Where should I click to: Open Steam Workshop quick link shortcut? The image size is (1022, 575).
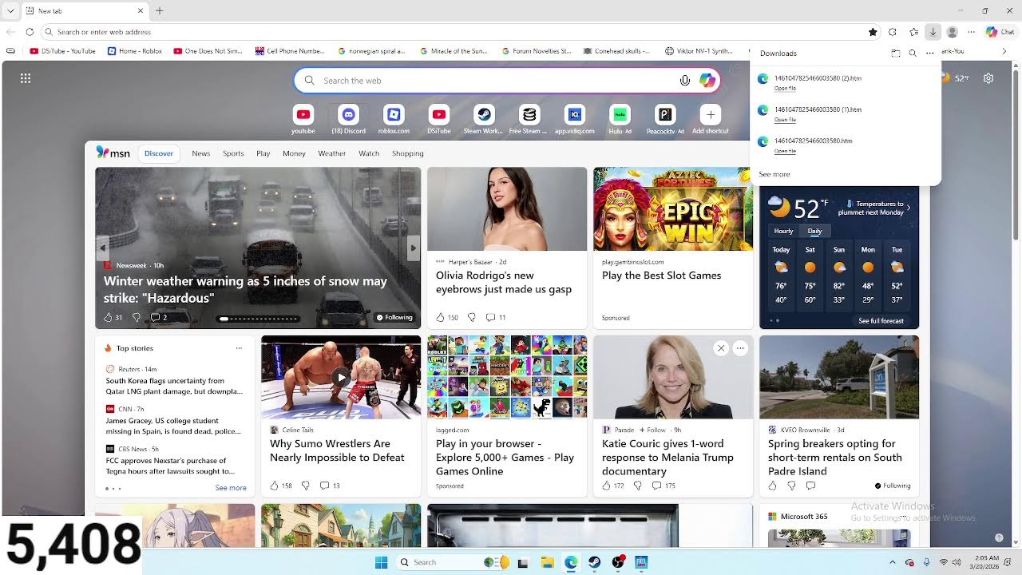point(483,119)
